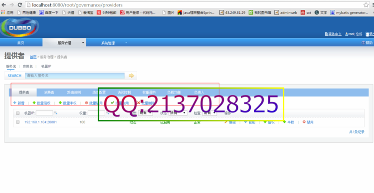Open the help icon in navigation bar
Screen dimensions: 374x193
(363, 43)
